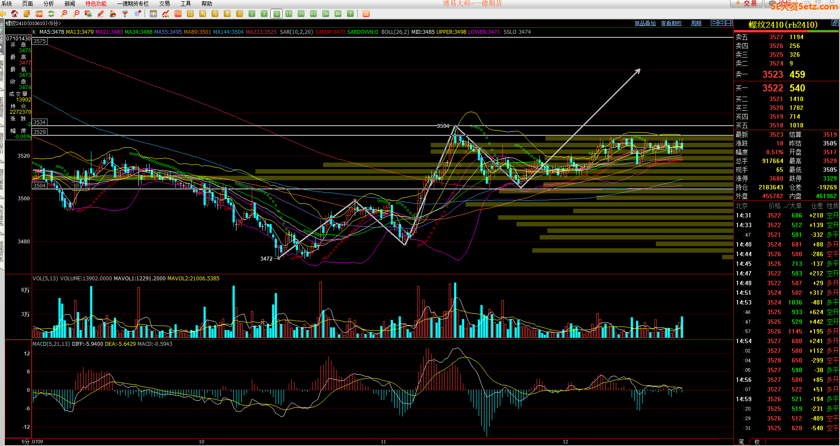The height and width of the screenshot is (446, 840).
Task: Select the monthly 月 period
Action: pos(215,14)
